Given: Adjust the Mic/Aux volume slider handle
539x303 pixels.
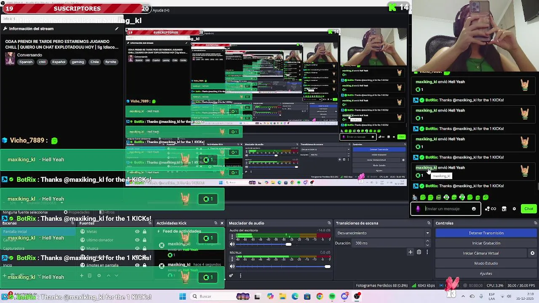Looking at the screenshot, I should [x=328, y=266].
